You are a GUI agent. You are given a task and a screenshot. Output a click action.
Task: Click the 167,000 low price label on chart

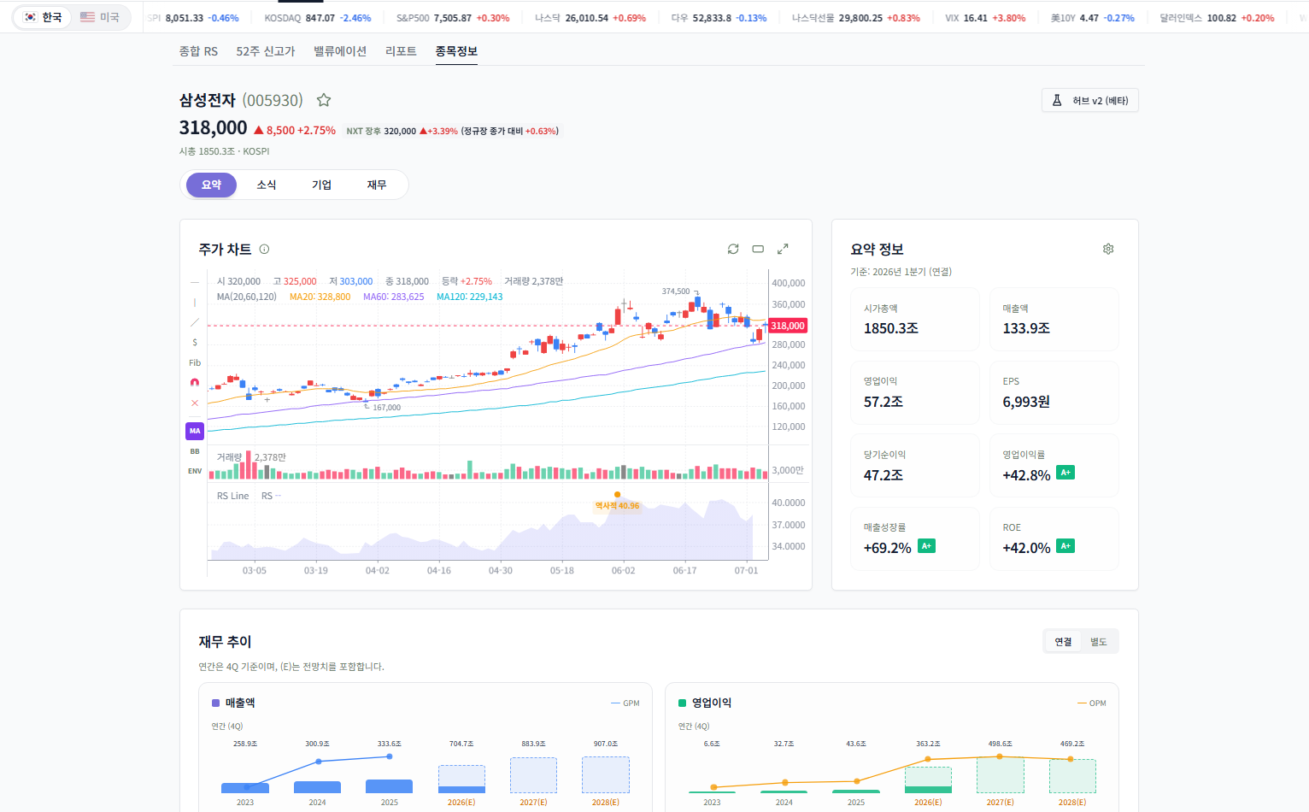click(x=386, y=408)
